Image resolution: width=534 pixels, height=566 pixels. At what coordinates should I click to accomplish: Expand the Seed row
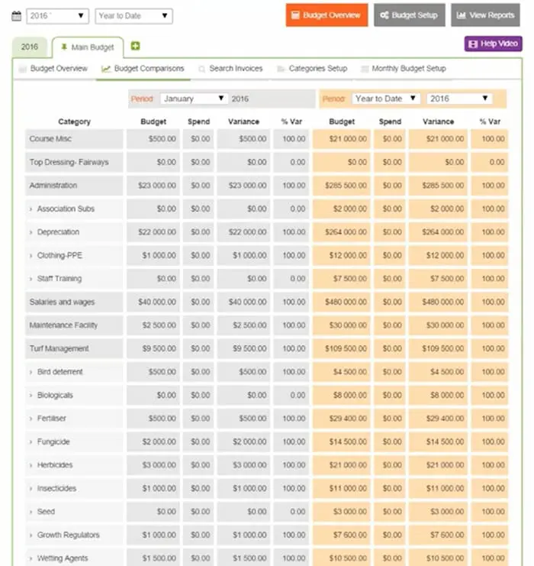pos(31,512)
